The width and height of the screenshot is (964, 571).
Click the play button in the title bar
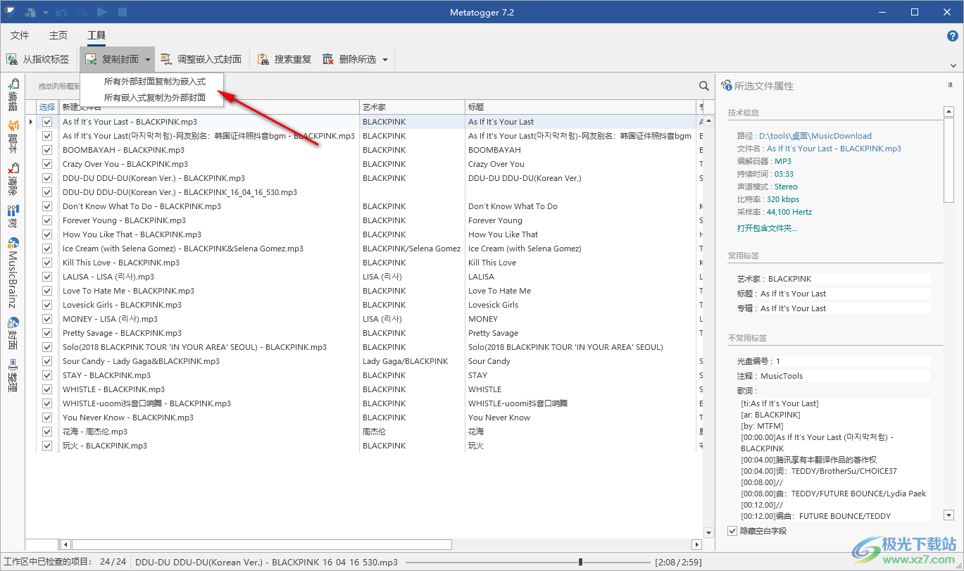click(102, 12)
